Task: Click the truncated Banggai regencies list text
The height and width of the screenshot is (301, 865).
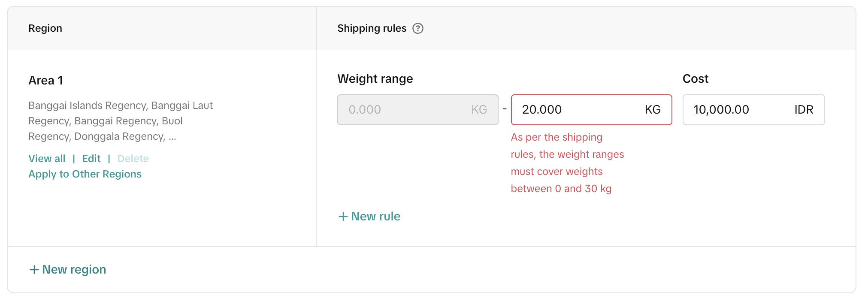Action: 121,121
